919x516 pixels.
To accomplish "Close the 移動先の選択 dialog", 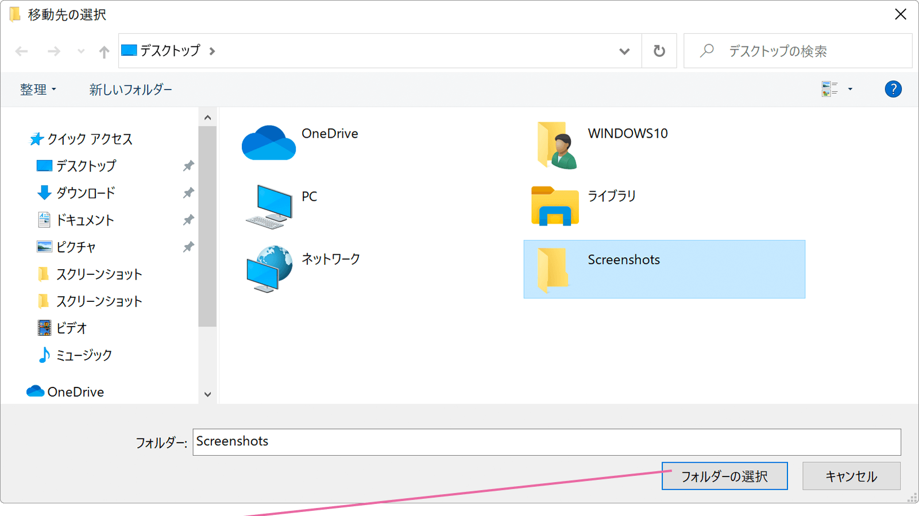I will tap(901, 14).
